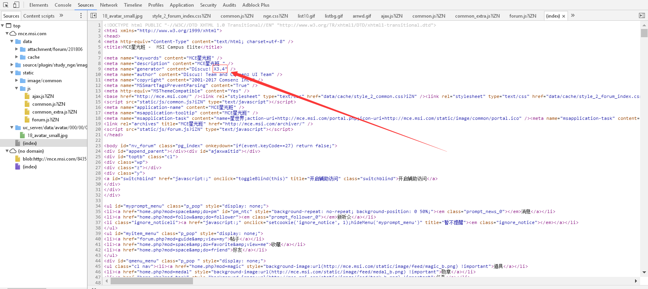This screenshot has height=289, width=648.
Task: Click the data folder icon
Action: (18, 41)
